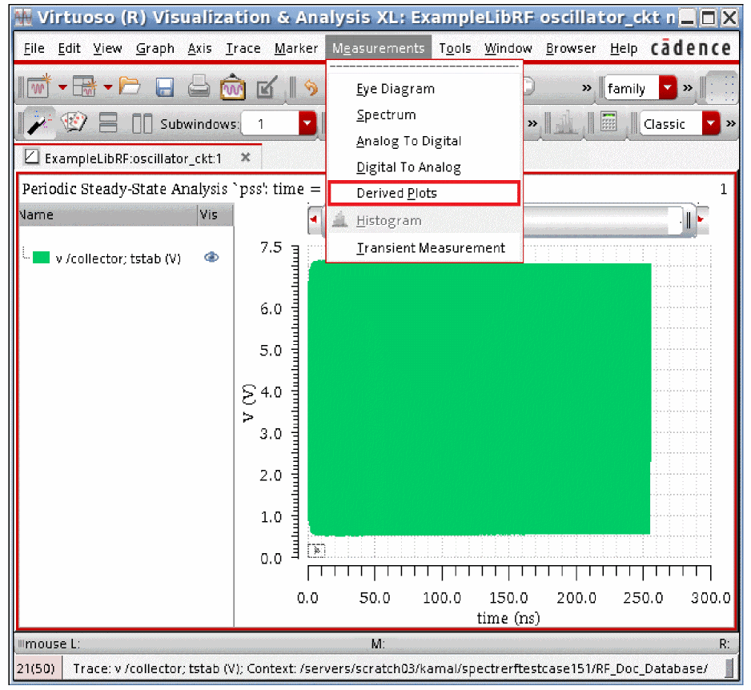751x690 pixels.
Task: Click the pencil edit icon in toolbar
Action: (x=267, y=87)
